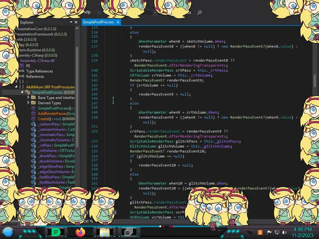319x239 pixels.
Task: Close the SimplePostProcess tab
Action: pos(118,22)
